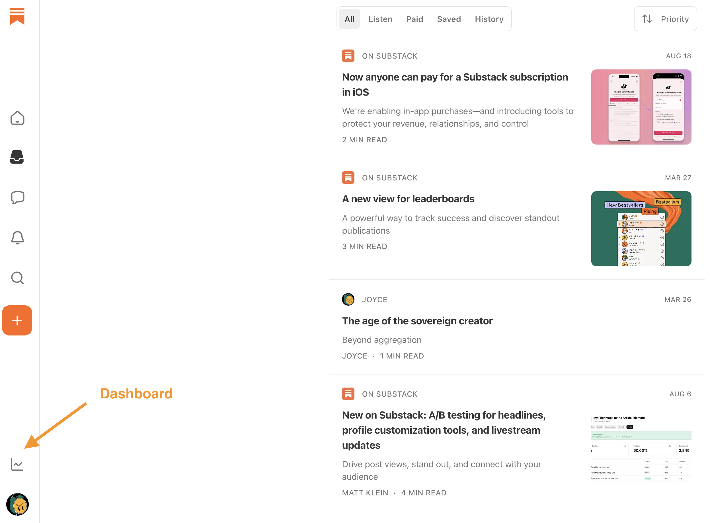This screenshot has width=710, height=523.
Task: Switch to the Saved tab
Action: tap(449, 19)
